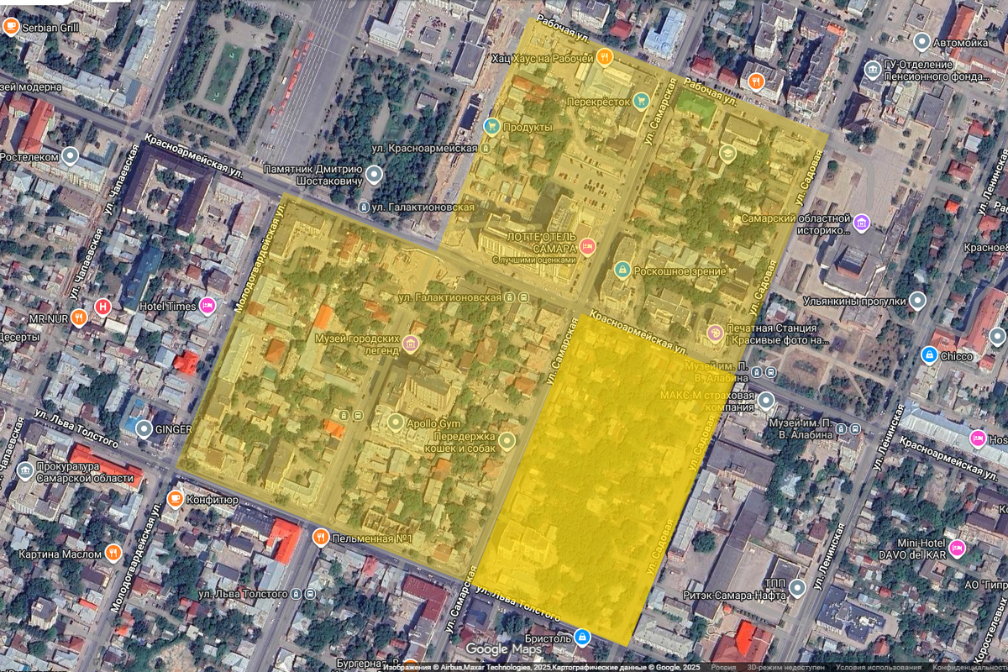Open Передержка кошек и собак pin
This screenshot has height=672, width=1008.
506,441
